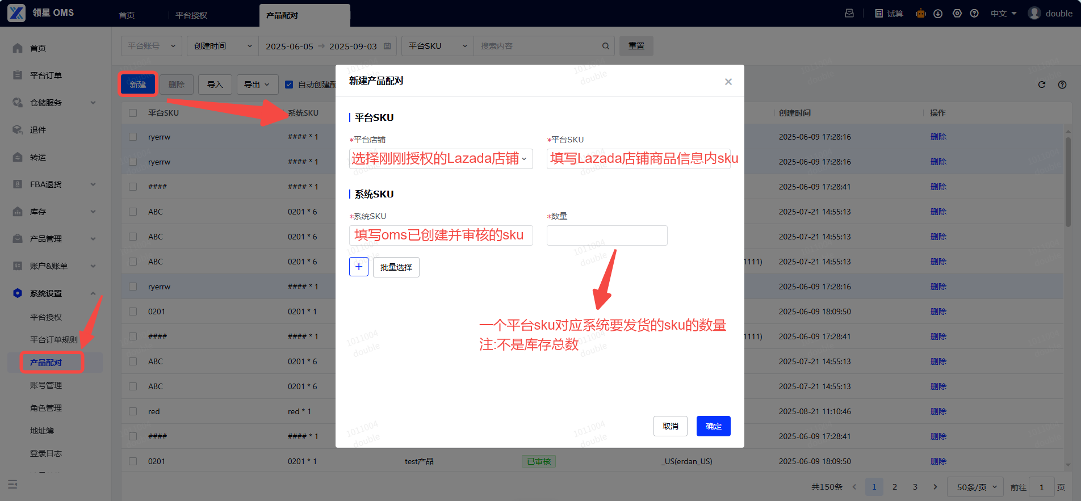Click the 重置 button
Image resolution: width=1081 pixels, height=501 pixels.
(x=636, y=46)
